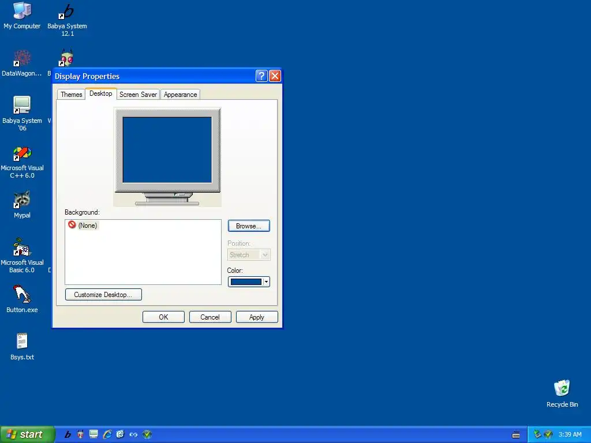Select the DataWagon desktop shortcut
591x443 pixels.
[22, 63]
